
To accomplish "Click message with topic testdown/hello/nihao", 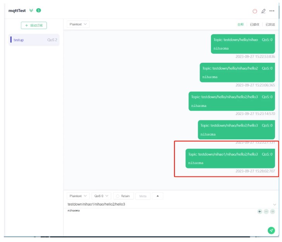I will click(x=243, y=44).
